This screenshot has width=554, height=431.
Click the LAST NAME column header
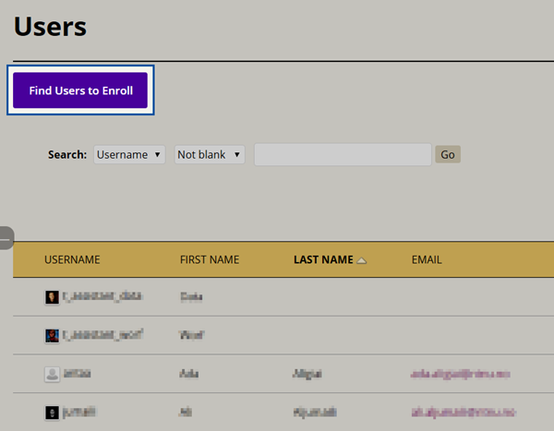coord(323,259)
